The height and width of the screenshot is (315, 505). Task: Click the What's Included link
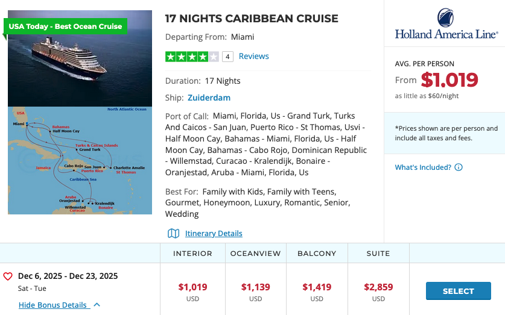pyautogui.click(x=423, y=167)
